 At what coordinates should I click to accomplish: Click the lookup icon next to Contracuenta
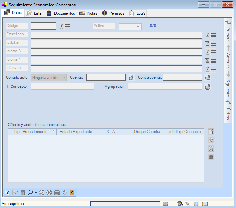(208, 78)
